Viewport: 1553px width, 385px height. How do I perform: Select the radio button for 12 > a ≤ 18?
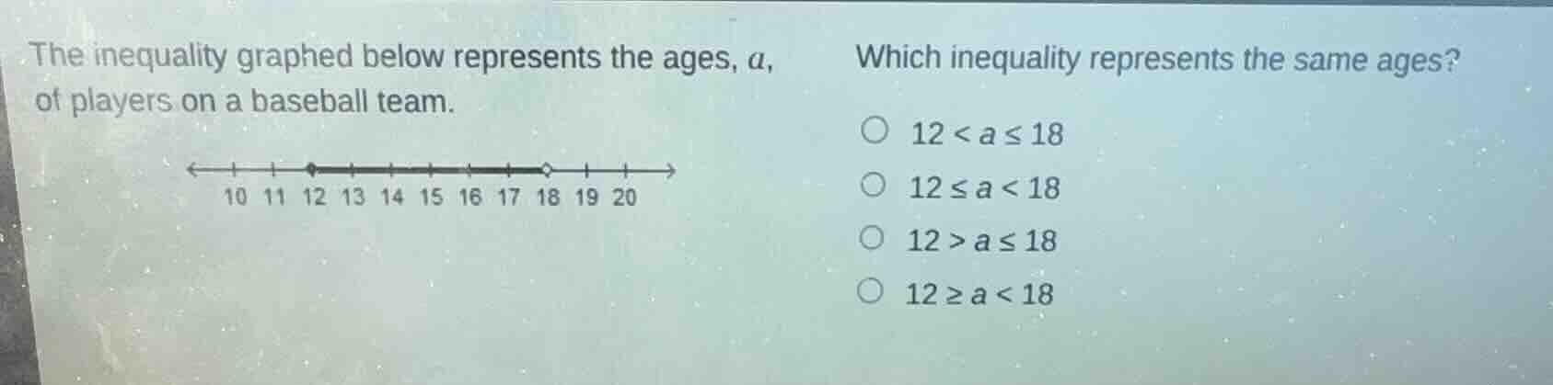873,240
